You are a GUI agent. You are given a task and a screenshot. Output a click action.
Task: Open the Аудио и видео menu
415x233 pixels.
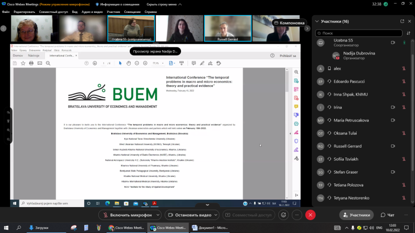point(92,12)
